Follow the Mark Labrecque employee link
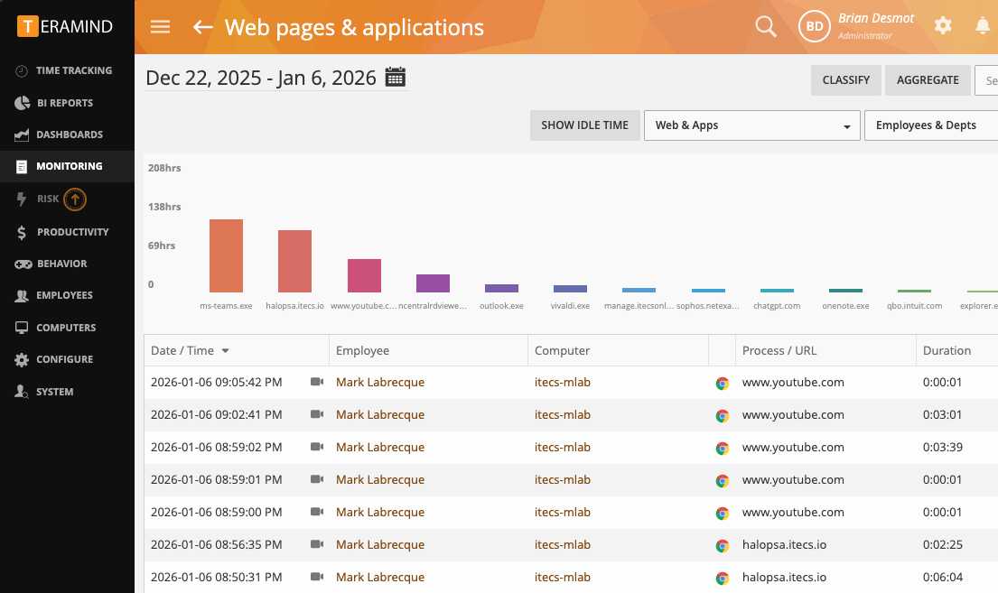 click(380, 382)
